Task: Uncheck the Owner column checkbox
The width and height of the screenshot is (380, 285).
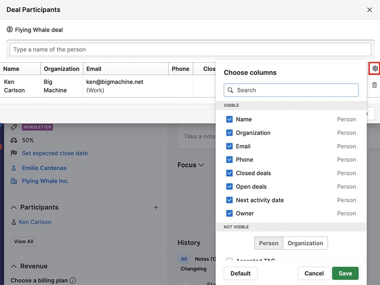Action: pyautogui.click(x=229, y=213)
